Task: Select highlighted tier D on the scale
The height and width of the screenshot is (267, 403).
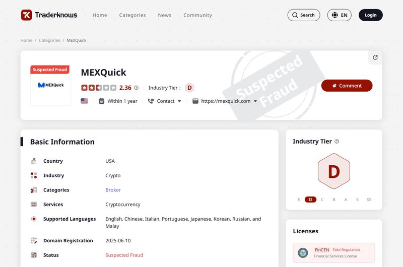Action: coord(310,199)
